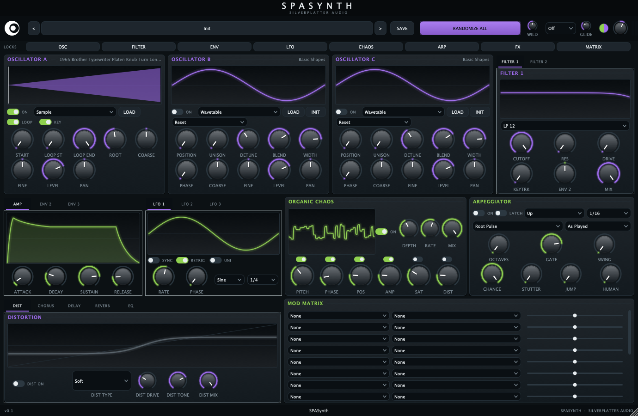Open the EQ effects tab

pos(131,306)
